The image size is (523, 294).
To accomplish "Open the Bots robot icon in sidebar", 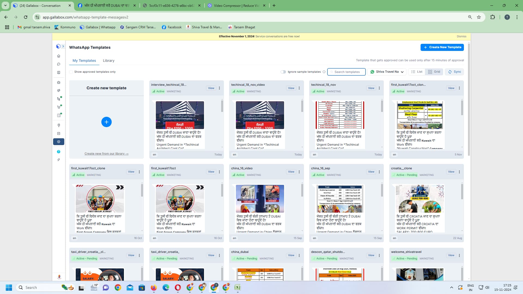I will point(59,82).
